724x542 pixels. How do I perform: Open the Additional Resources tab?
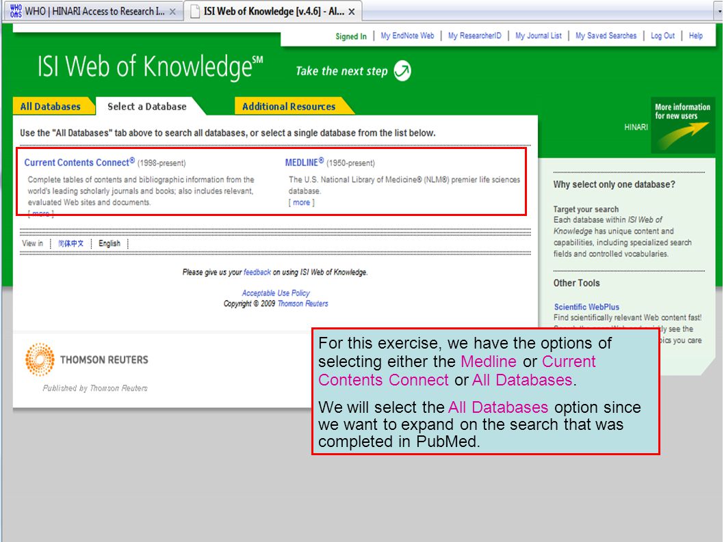(x=289, y=107)
